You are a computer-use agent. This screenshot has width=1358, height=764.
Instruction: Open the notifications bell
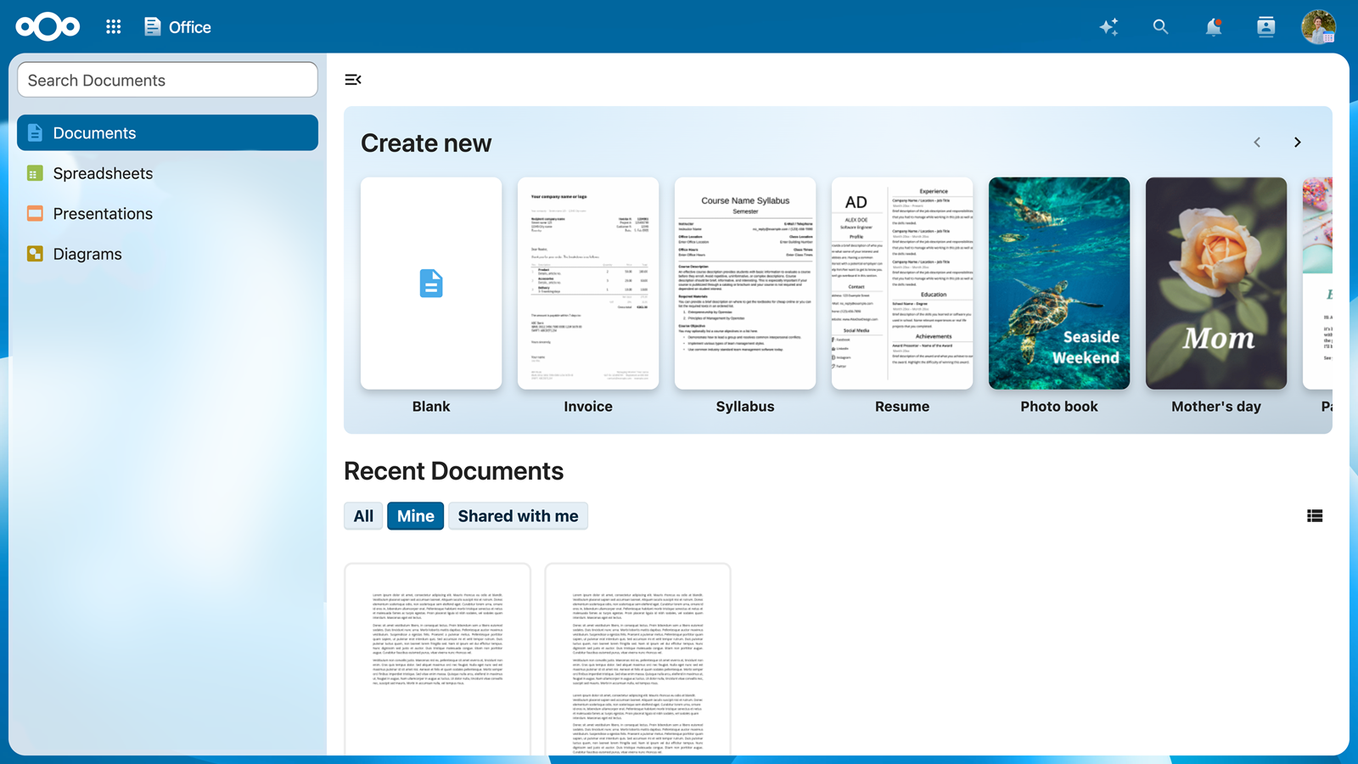(1214, 27)
